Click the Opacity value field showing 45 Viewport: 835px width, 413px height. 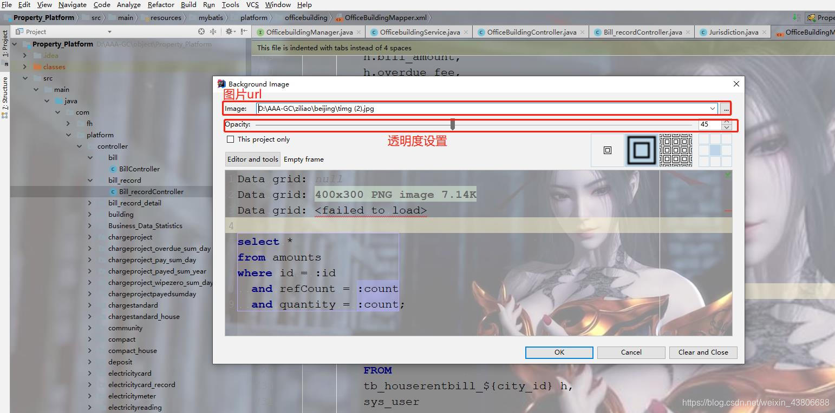(x=710, y=124)
